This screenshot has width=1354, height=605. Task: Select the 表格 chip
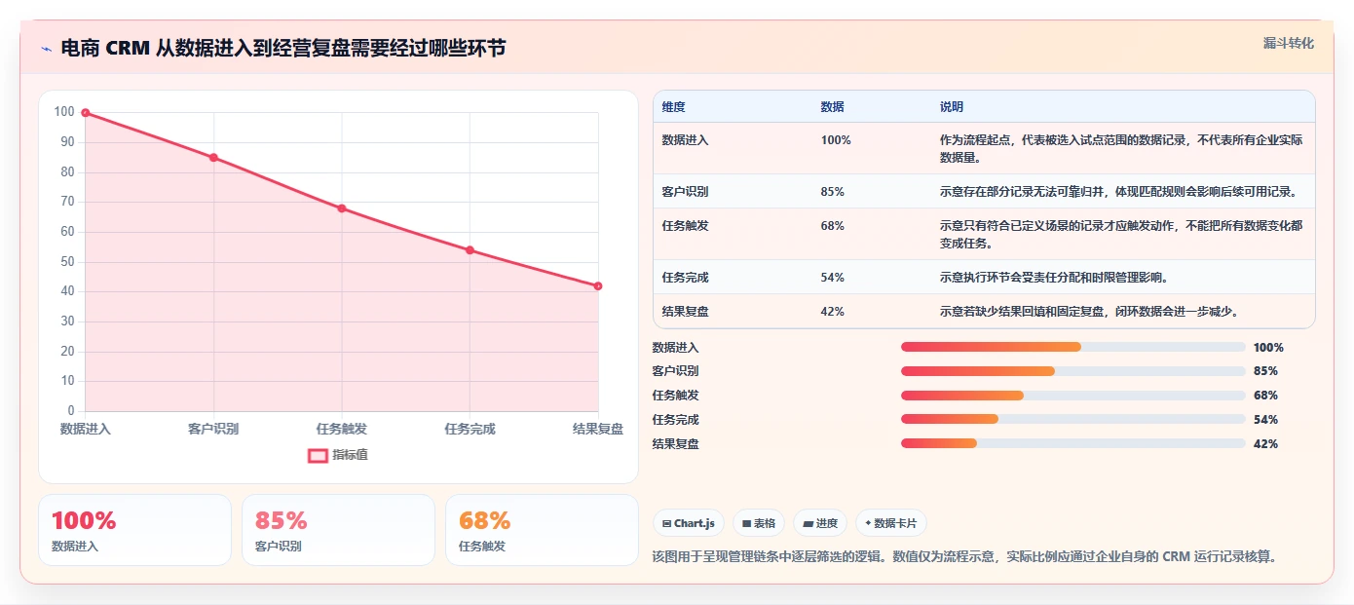point(759,523)
